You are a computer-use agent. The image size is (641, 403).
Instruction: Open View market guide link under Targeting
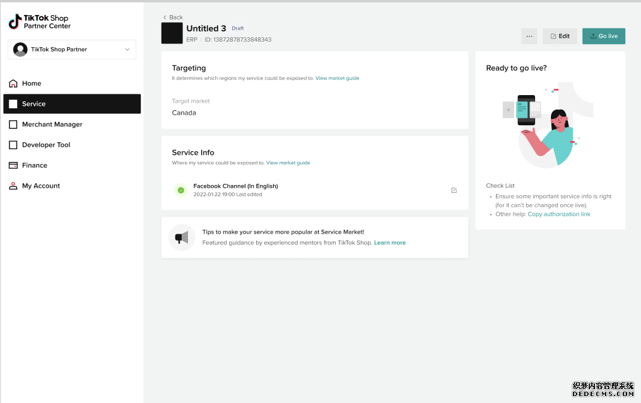[x=338, y=78]
